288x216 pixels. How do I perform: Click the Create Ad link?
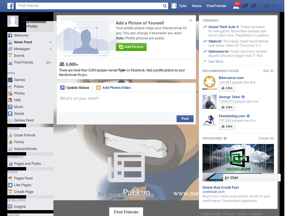point(266,138)
